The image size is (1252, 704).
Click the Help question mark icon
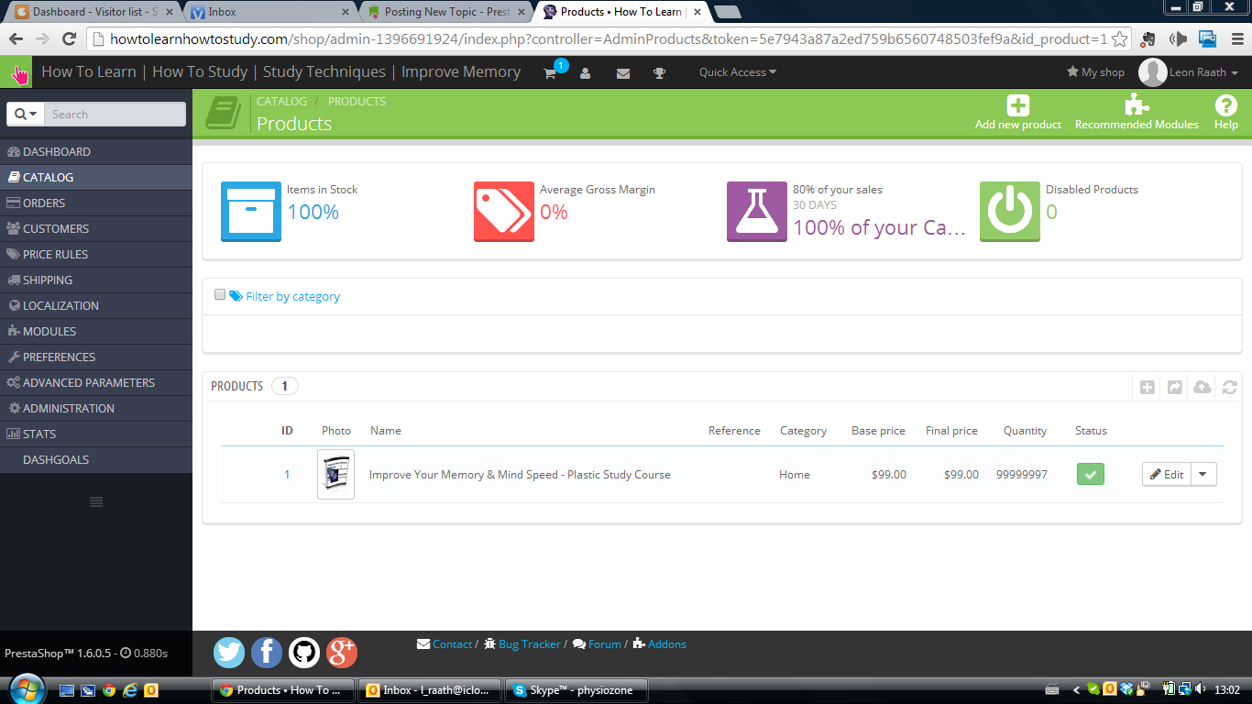click(1226, 105)
